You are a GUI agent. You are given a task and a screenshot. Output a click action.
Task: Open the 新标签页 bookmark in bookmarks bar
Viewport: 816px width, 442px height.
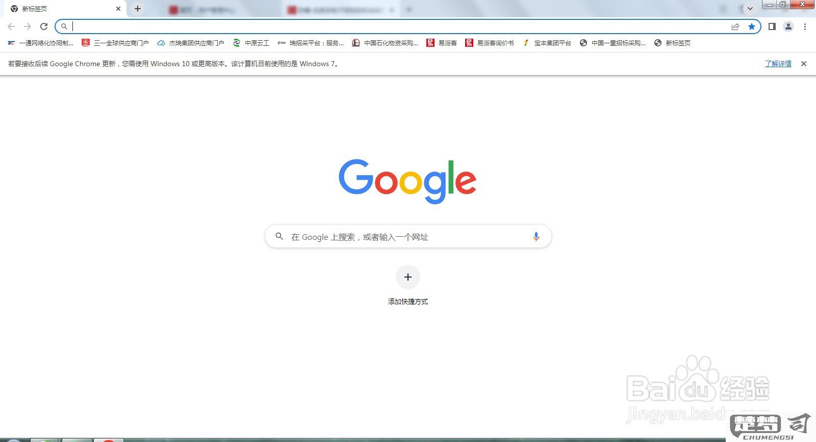[673, 43]
